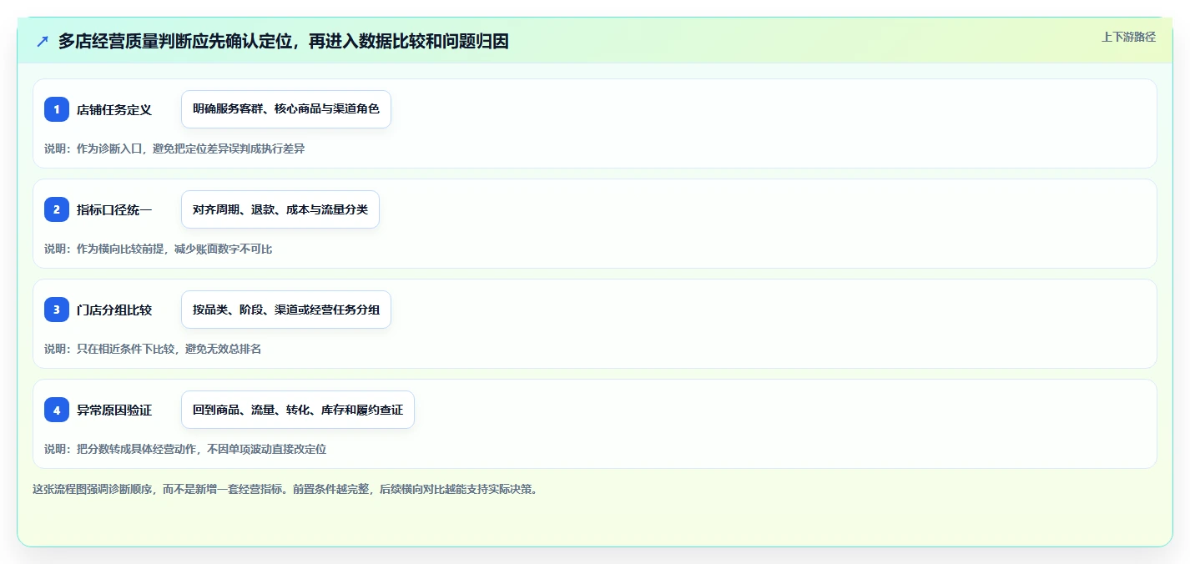Viewport: 1190px width, 564px height.
Task: Click the 明确服务客群、核心商品与渠道角色 chip
Action: pyautogui.click(x=286, y=109)
